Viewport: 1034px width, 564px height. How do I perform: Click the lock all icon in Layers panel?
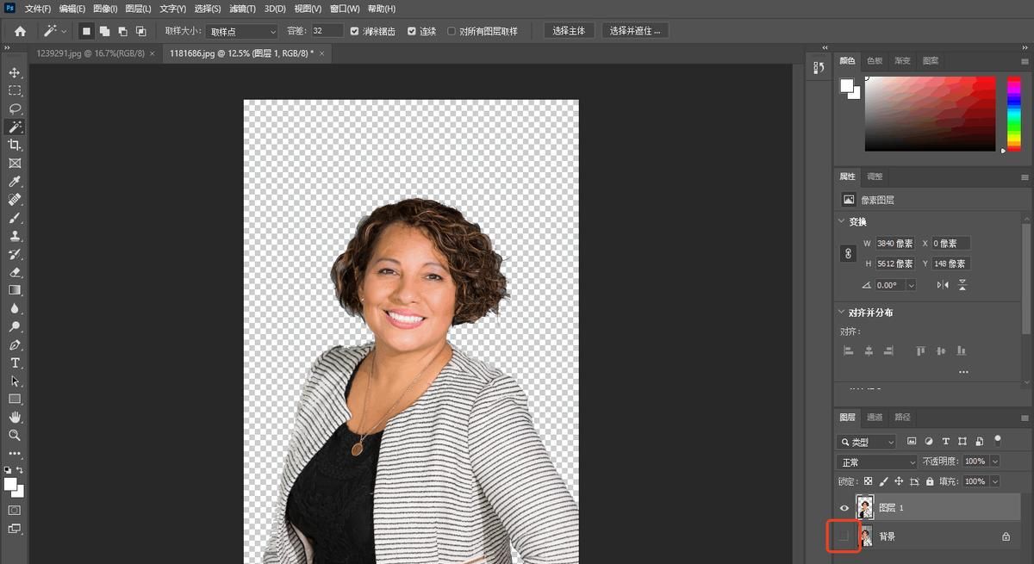(x=930, y=481)
